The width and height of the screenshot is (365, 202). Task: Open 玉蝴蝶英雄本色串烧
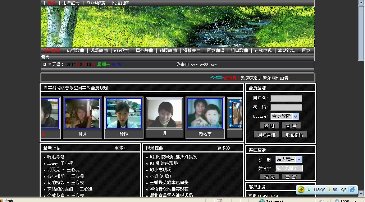[x=169, y=183]
